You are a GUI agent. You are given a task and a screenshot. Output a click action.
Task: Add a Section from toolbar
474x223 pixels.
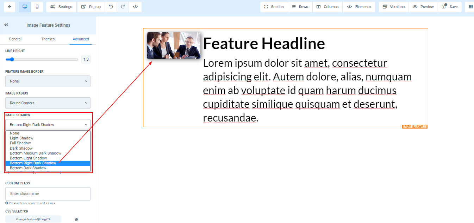(274, 7)
